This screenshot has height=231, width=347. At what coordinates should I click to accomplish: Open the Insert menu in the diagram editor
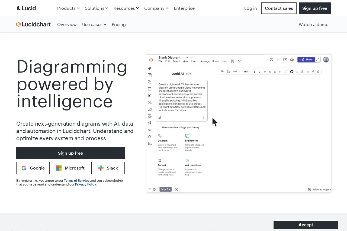194,61
